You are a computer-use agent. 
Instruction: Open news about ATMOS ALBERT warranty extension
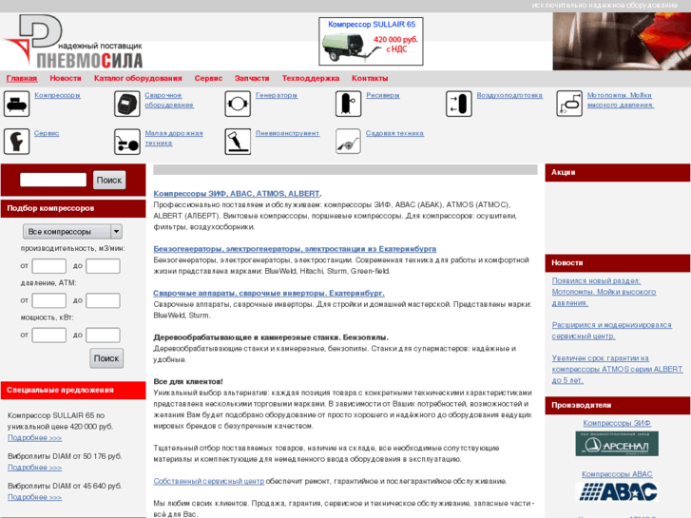(617, 369)
